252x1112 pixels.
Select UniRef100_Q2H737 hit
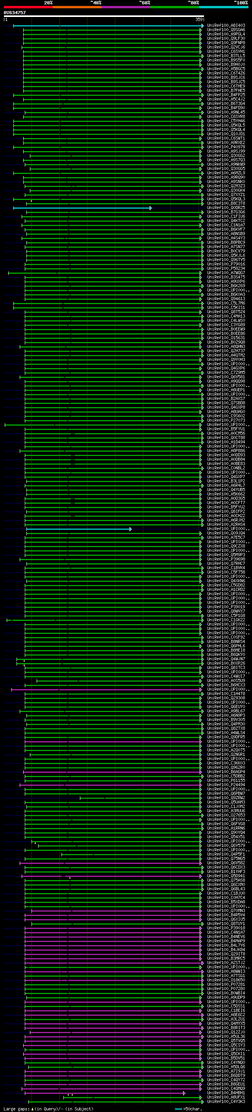pos(226,351)
